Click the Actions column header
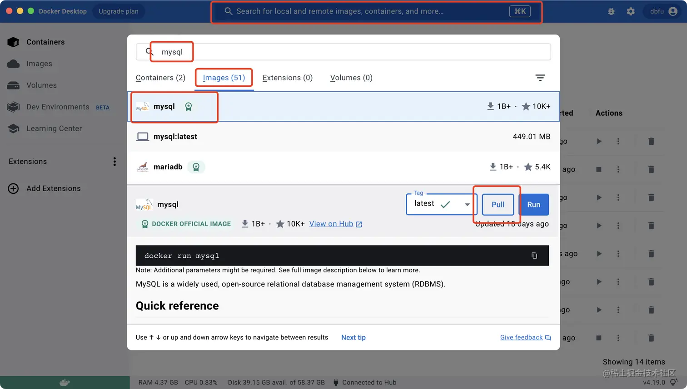The height and width of the screenshot is (389, 687). pos(609,113)
